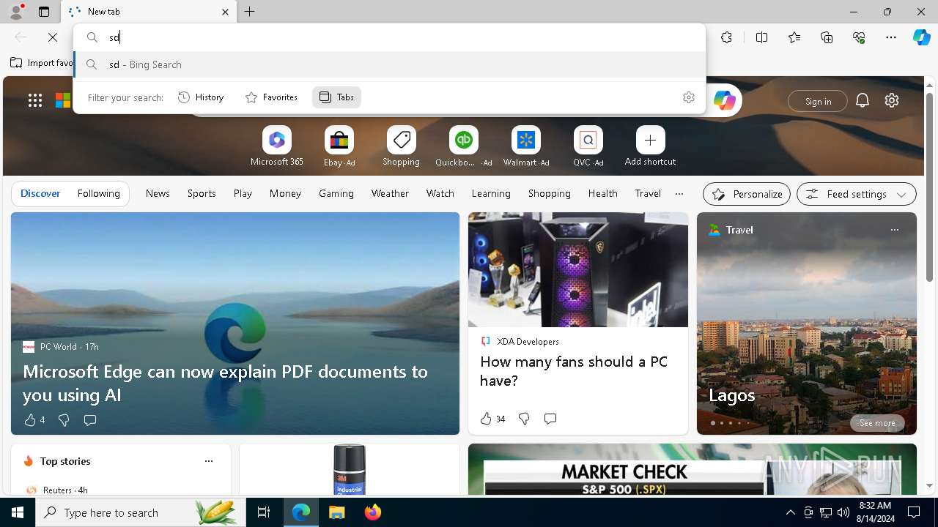Open the Learning category

point(491,194)
